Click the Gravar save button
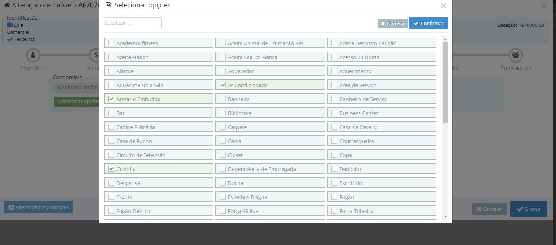Screen dimensions: 556x245 click(x=528, y=209)
